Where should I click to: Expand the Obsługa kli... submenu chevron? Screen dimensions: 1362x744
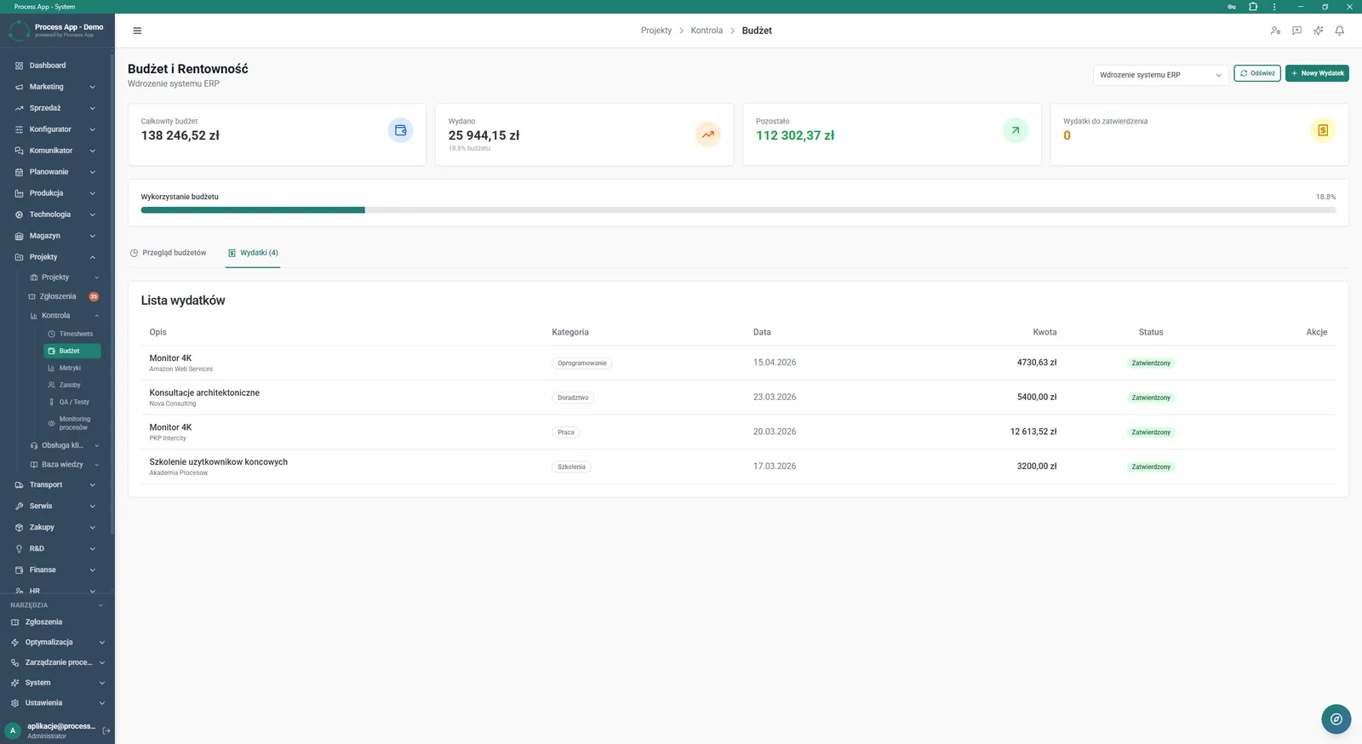pyautogui.click(x=97, y=445)
